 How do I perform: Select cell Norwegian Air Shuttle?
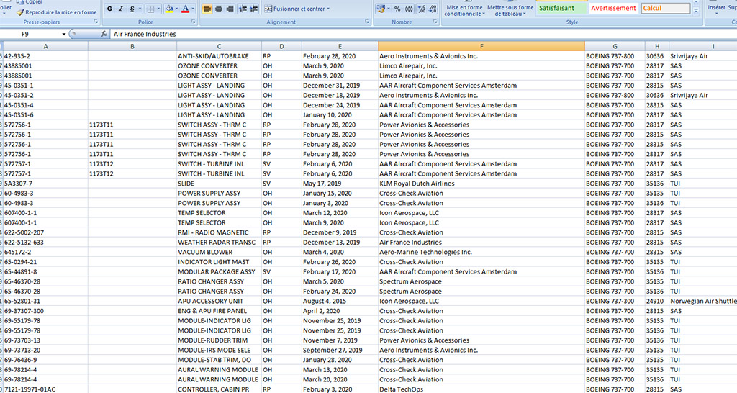(x=703, y=301)
